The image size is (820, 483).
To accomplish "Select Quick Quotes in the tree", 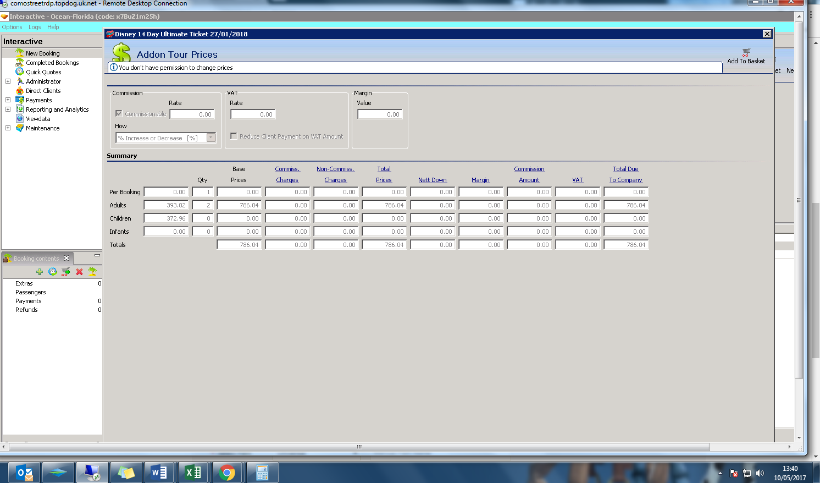I will [43, 72].
